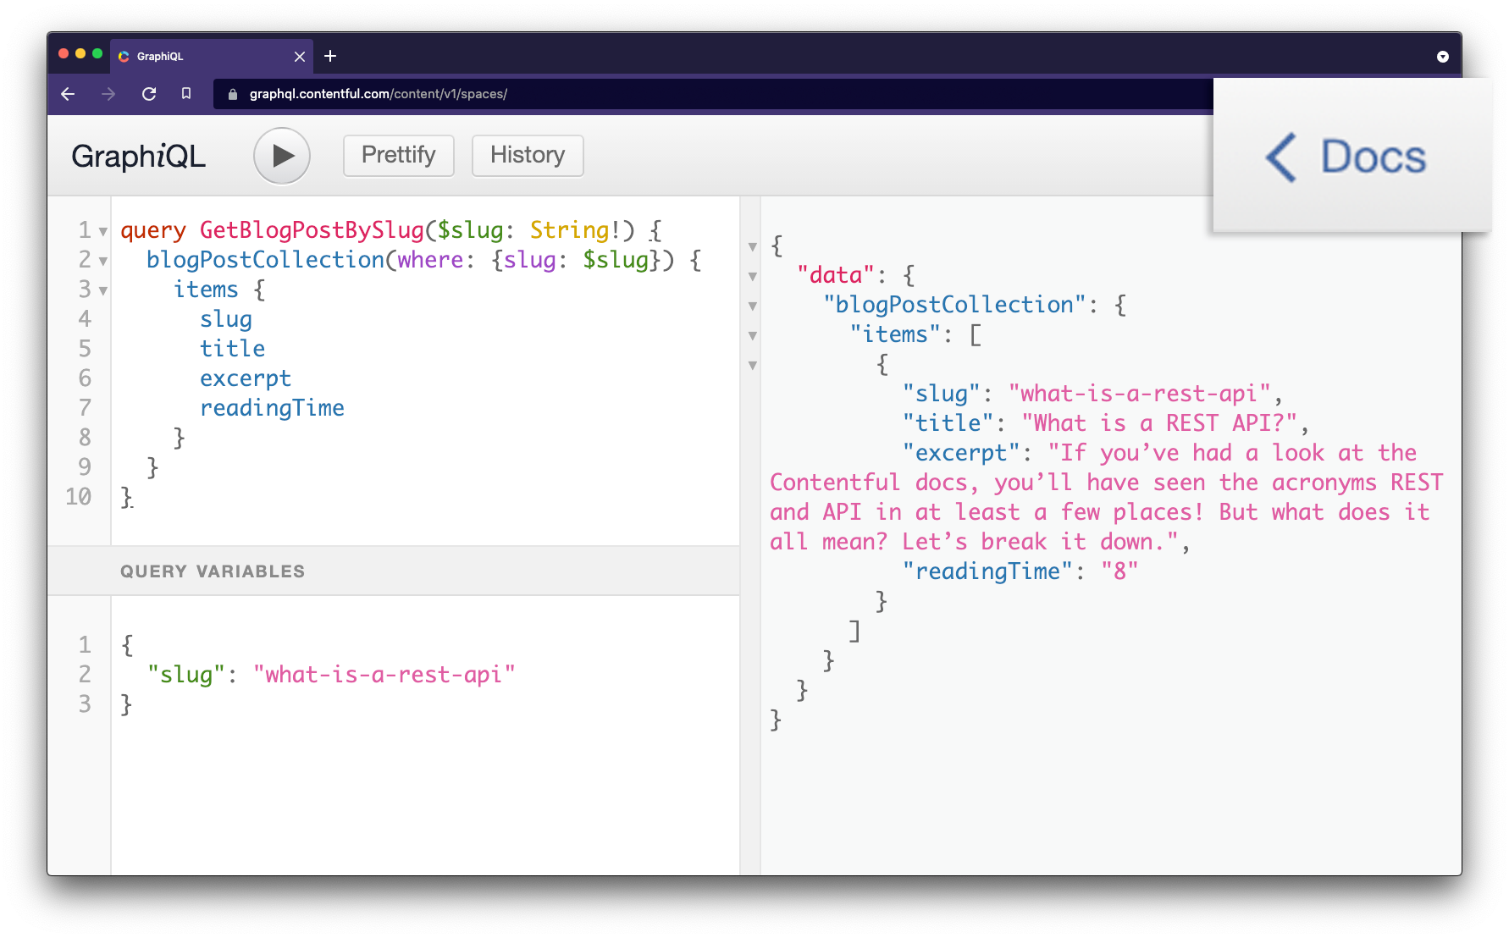Collapse the items block on line 3

(102, 290)
